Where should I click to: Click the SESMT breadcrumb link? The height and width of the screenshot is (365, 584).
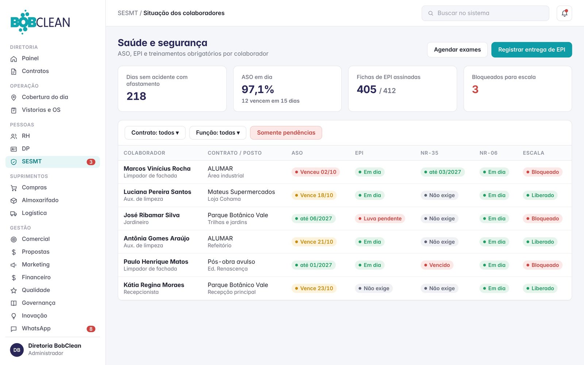click(x=128, y=13)
